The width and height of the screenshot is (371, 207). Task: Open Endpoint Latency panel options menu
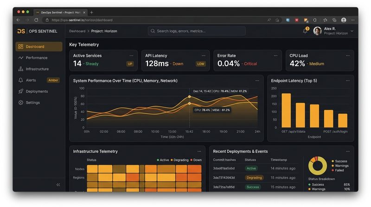click(x=348, y=81)
